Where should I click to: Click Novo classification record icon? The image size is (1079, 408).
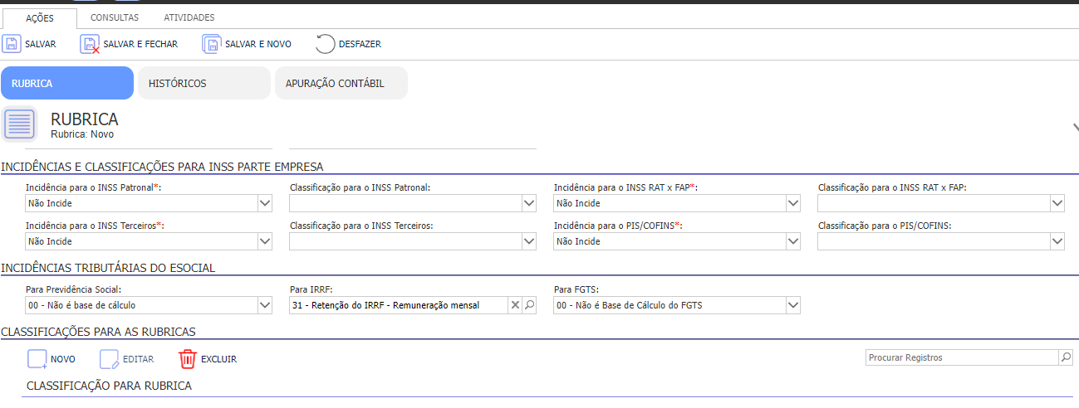coord(37,359)
